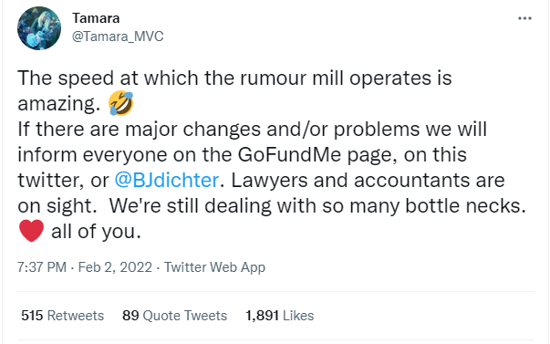Click the red heart emoji

31,231
